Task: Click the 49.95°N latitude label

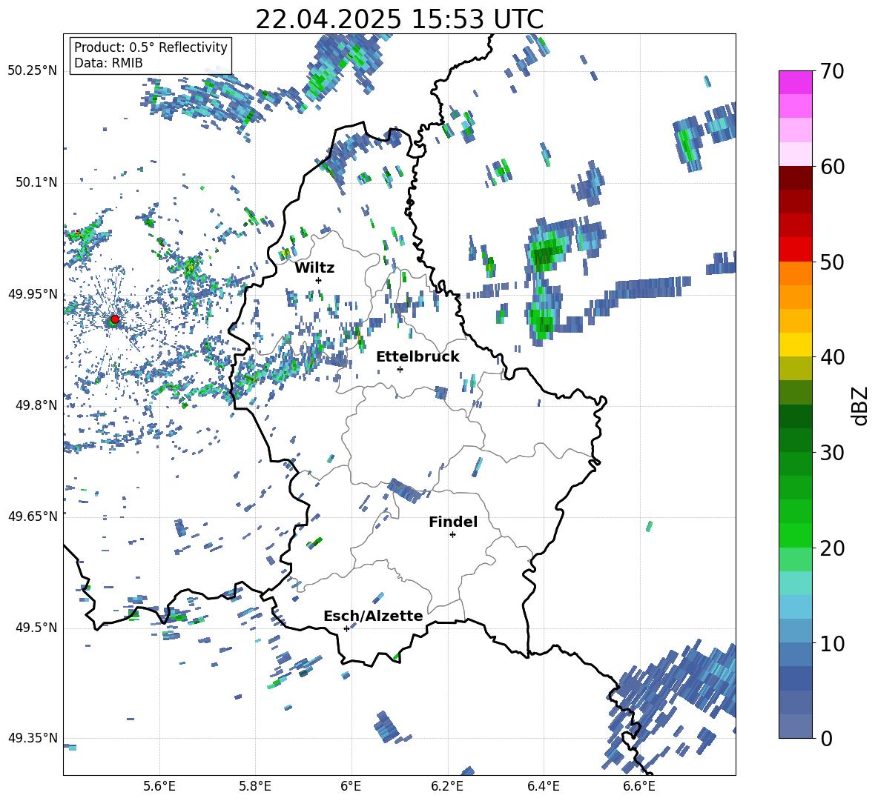Action: (33, 293)
